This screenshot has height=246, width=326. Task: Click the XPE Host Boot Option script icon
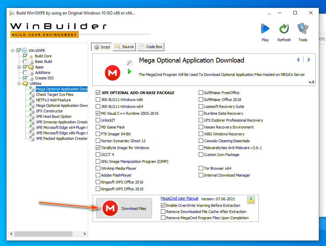(x=32, y=116)
